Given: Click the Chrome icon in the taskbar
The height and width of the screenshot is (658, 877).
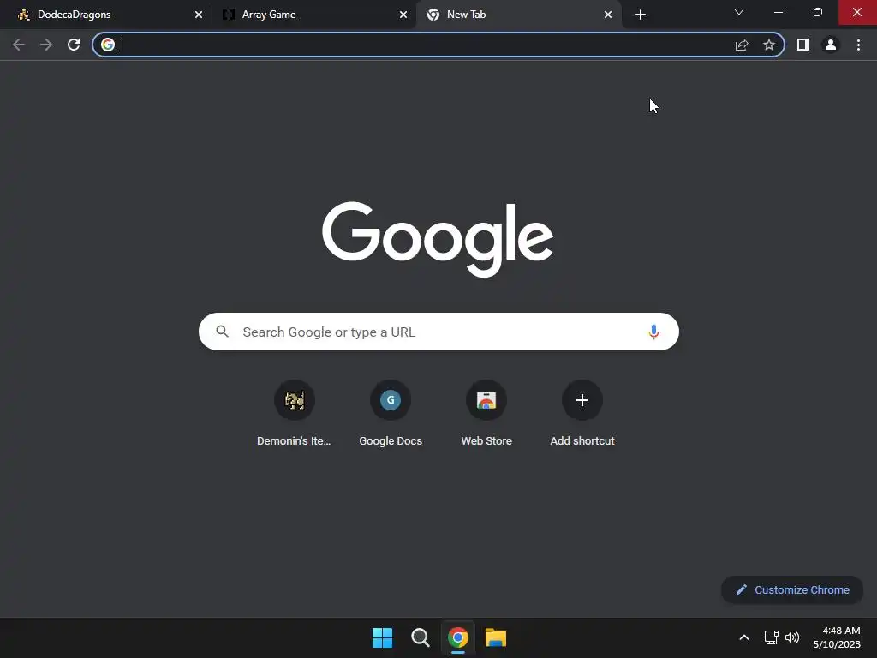Looking at the screenshot, I should pos(458,637).
